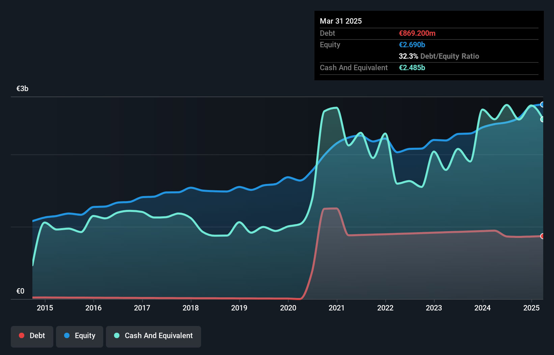Click the 2017 x-axis label
This screenshot has width=554, height=355.
(142, 308)
